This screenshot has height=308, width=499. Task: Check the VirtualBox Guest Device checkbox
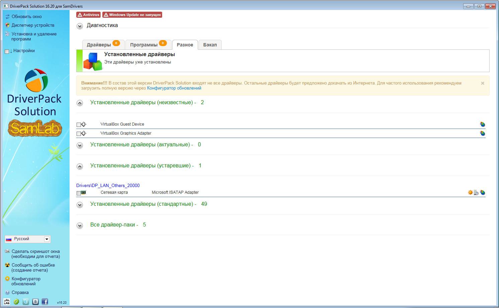79,125
